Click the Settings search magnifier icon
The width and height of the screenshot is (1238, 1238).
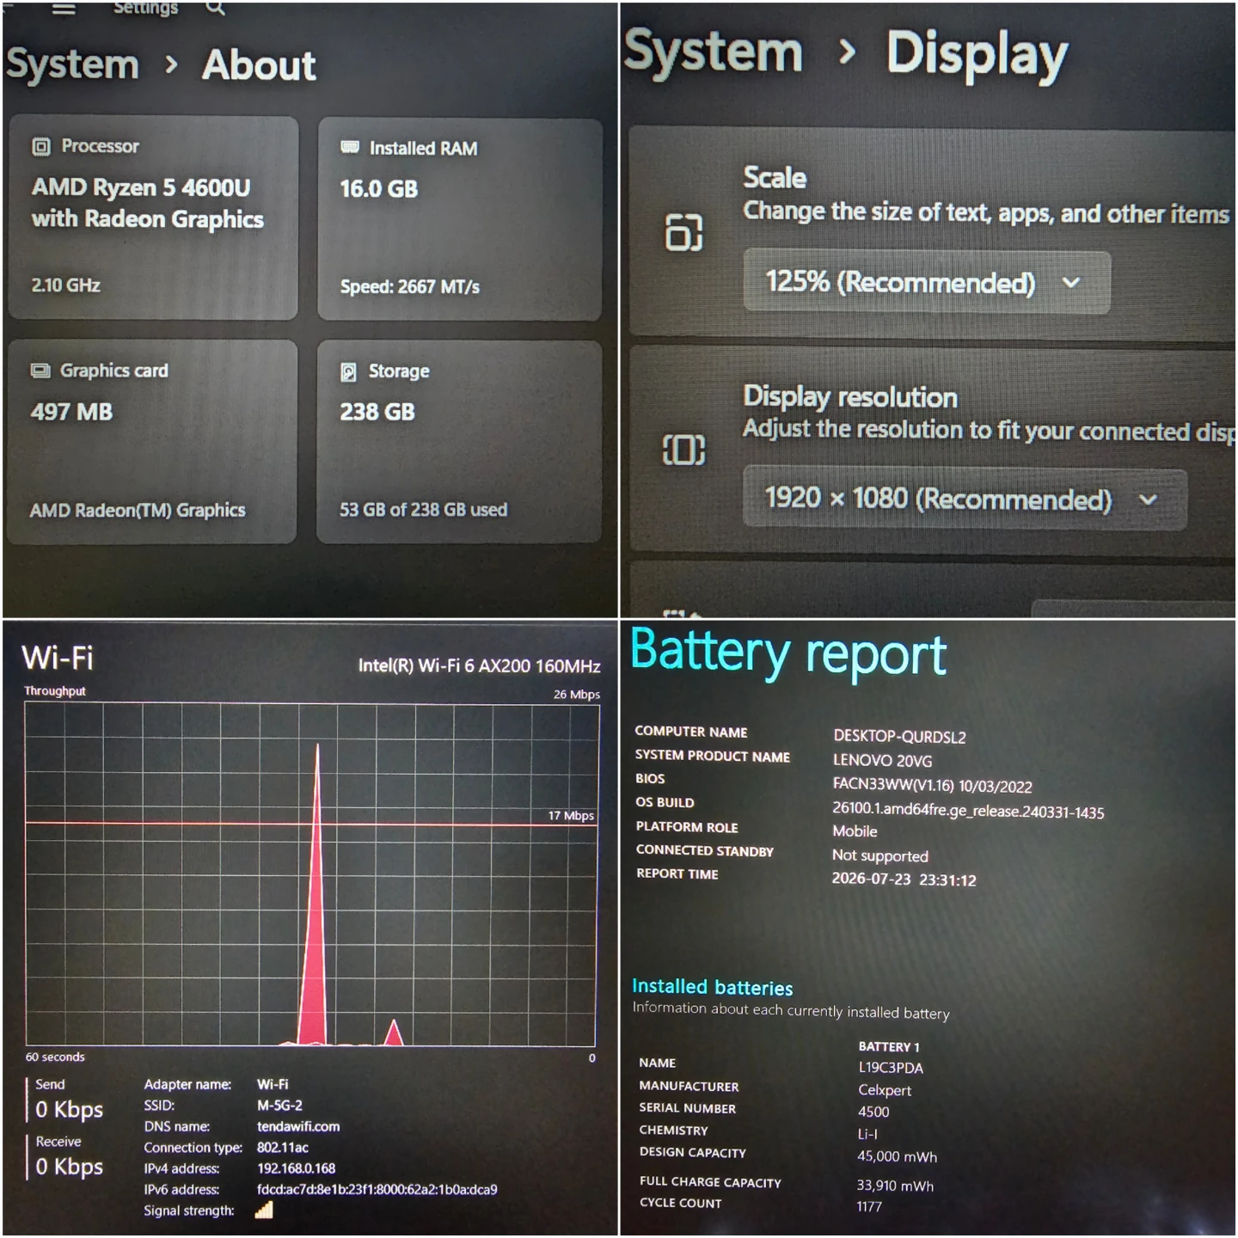tap(216, 9)
